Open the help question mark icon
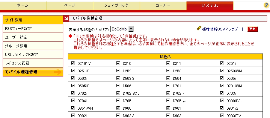Viewport: 270px width, 118px height. pos(266,5)
